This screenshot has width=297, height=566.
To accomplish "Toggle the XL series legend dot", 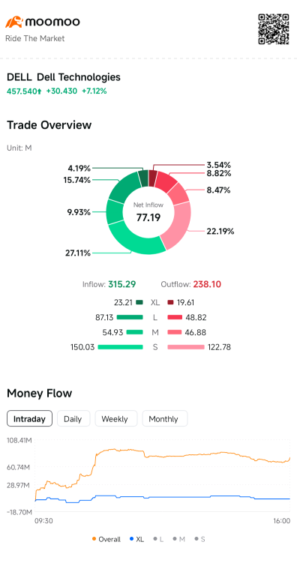I will point(131,539).
